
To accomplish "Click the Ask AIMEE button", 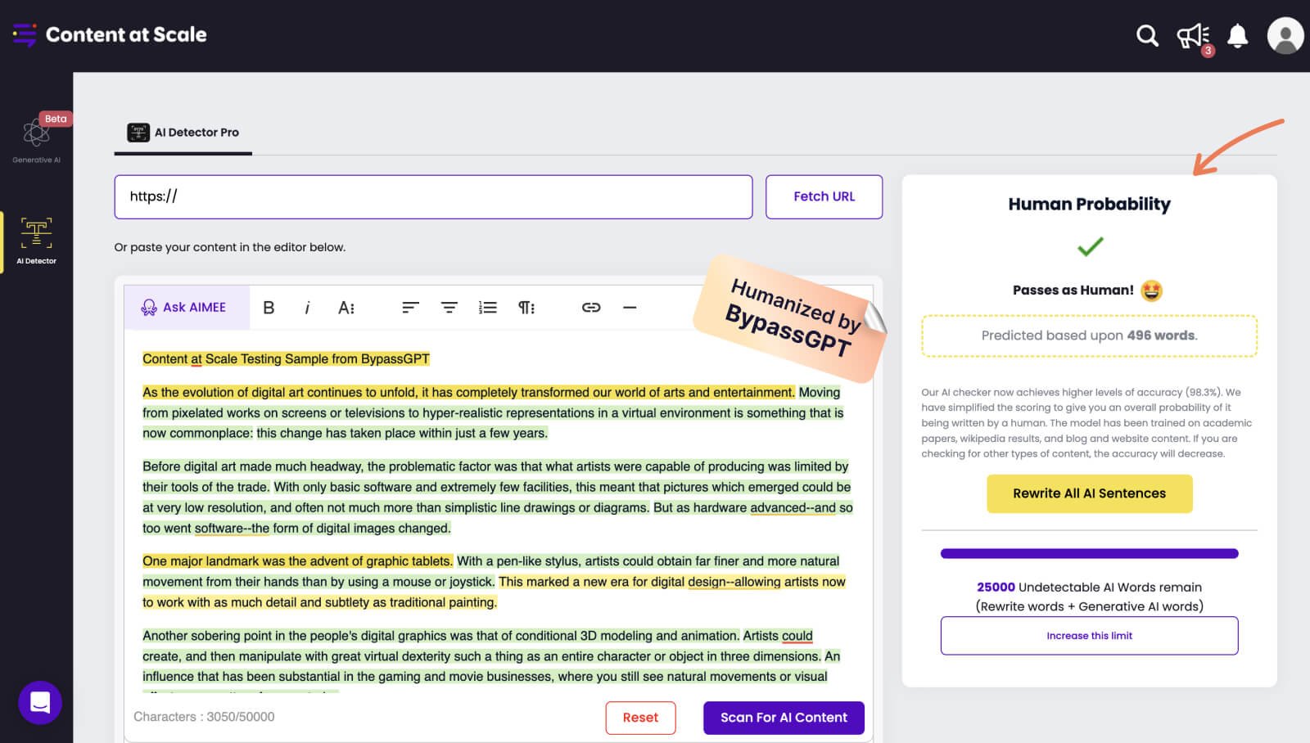I will point(184,308).
